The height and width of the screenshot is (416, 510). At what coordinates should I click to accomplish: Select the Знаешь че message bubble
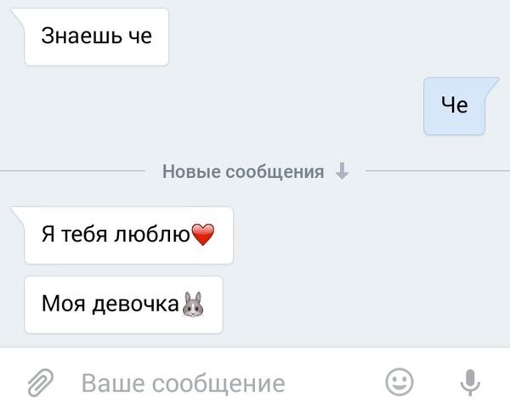97,37
